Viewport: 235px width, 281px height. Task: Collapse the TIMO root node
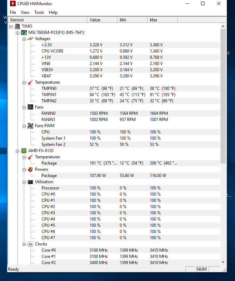pos(11,27)
